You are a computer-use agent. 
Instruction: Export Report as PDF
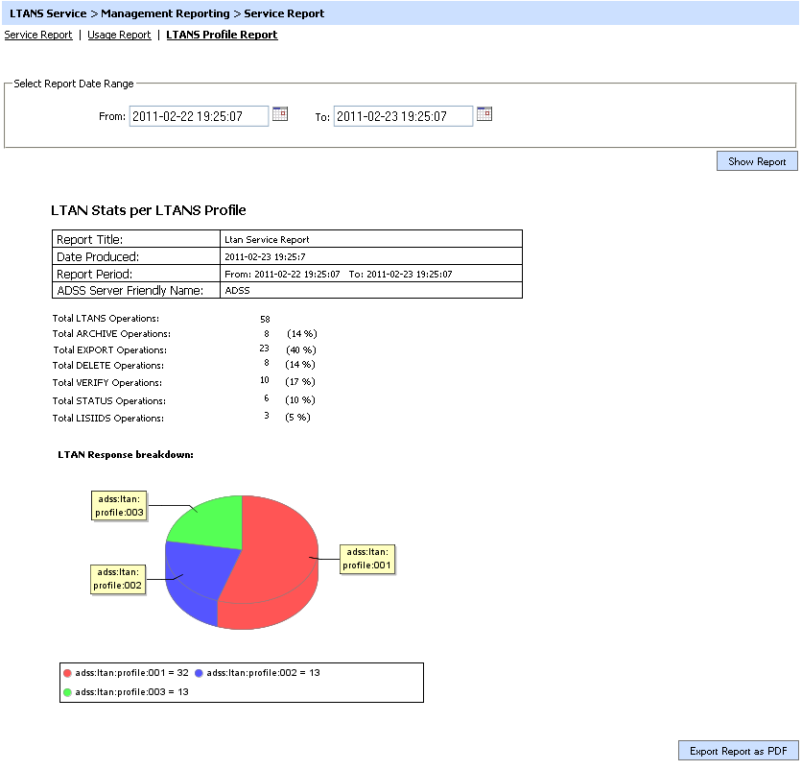click(x=738, y=751)
